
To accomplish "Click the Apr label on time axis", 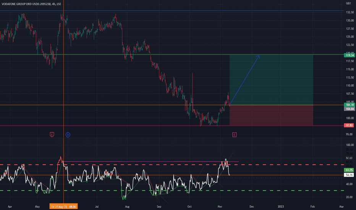I will [x=10, y=207].
